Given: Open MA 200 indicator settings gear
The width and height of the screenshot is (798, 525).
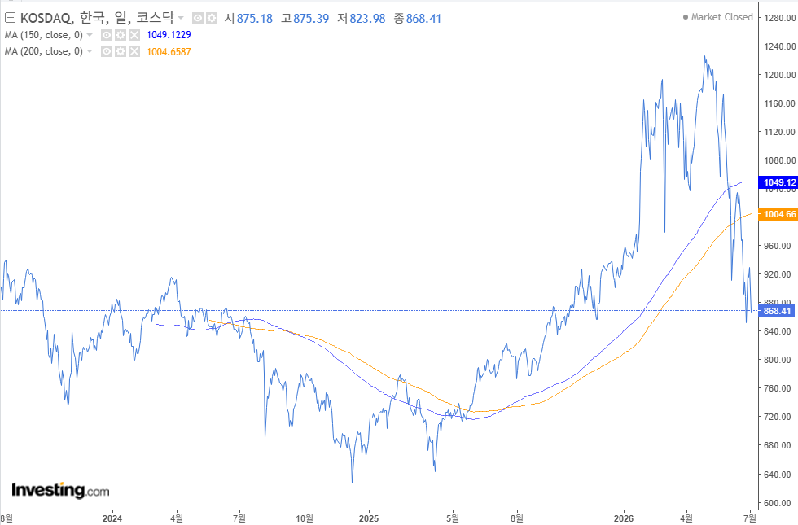Looking at the screenshot, I should tap(121, 51).
